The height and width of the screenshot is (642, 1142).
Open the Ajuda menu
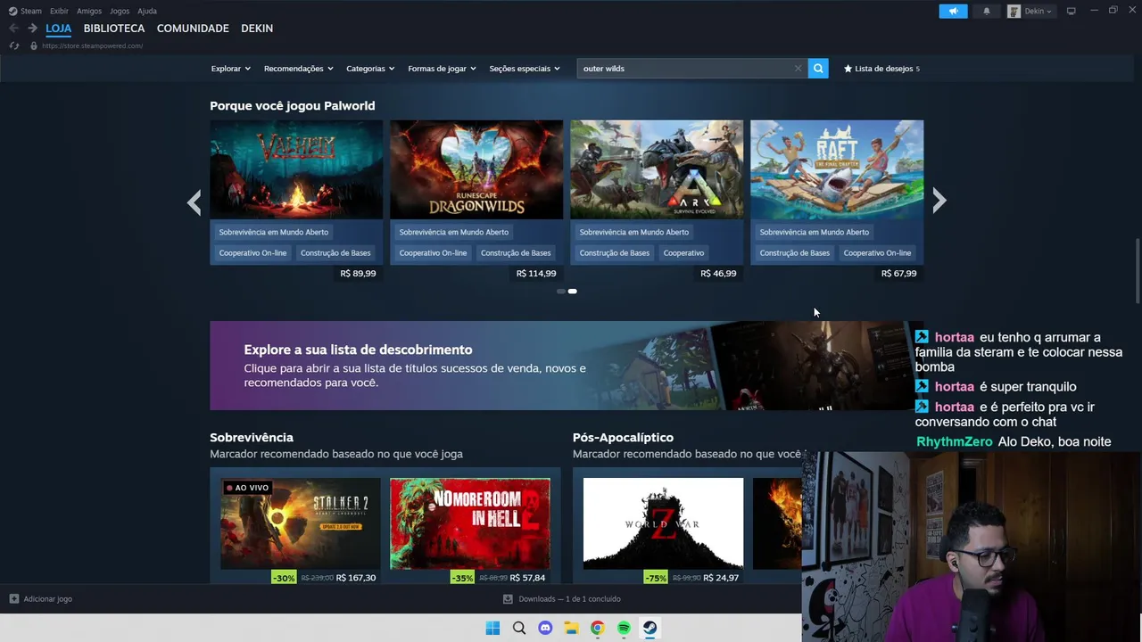coord(147,11)
